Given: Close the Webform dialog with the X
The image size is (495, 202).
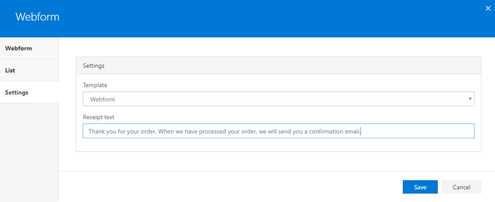Looking at the screenshot, I should [x=488, y=8].
